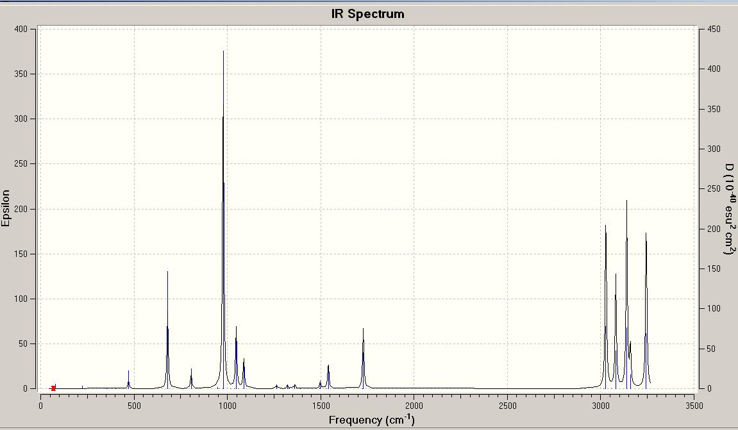Click the D (10-40 esu2 cm2) axis label
This screenshot has height=430, width=738.
tap(729, 209)
